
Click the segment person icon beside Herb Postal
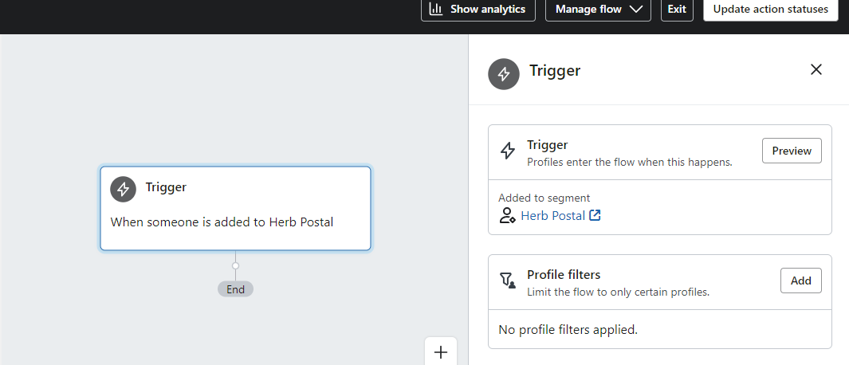(507, 215)
